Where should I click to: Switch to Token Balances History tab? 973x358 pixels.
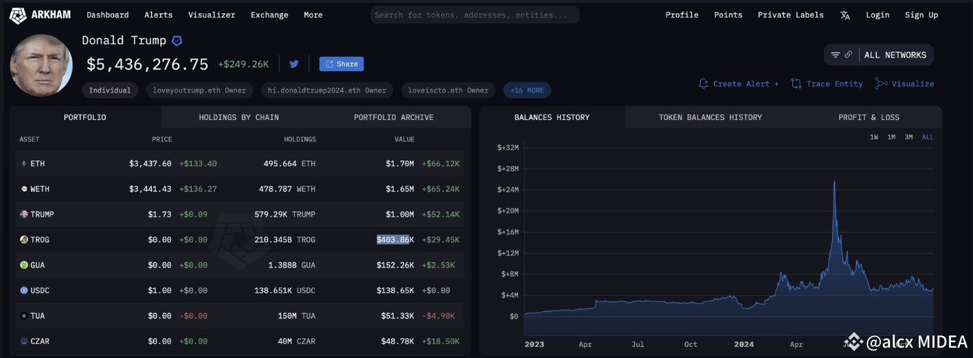[x=711, y=117]
